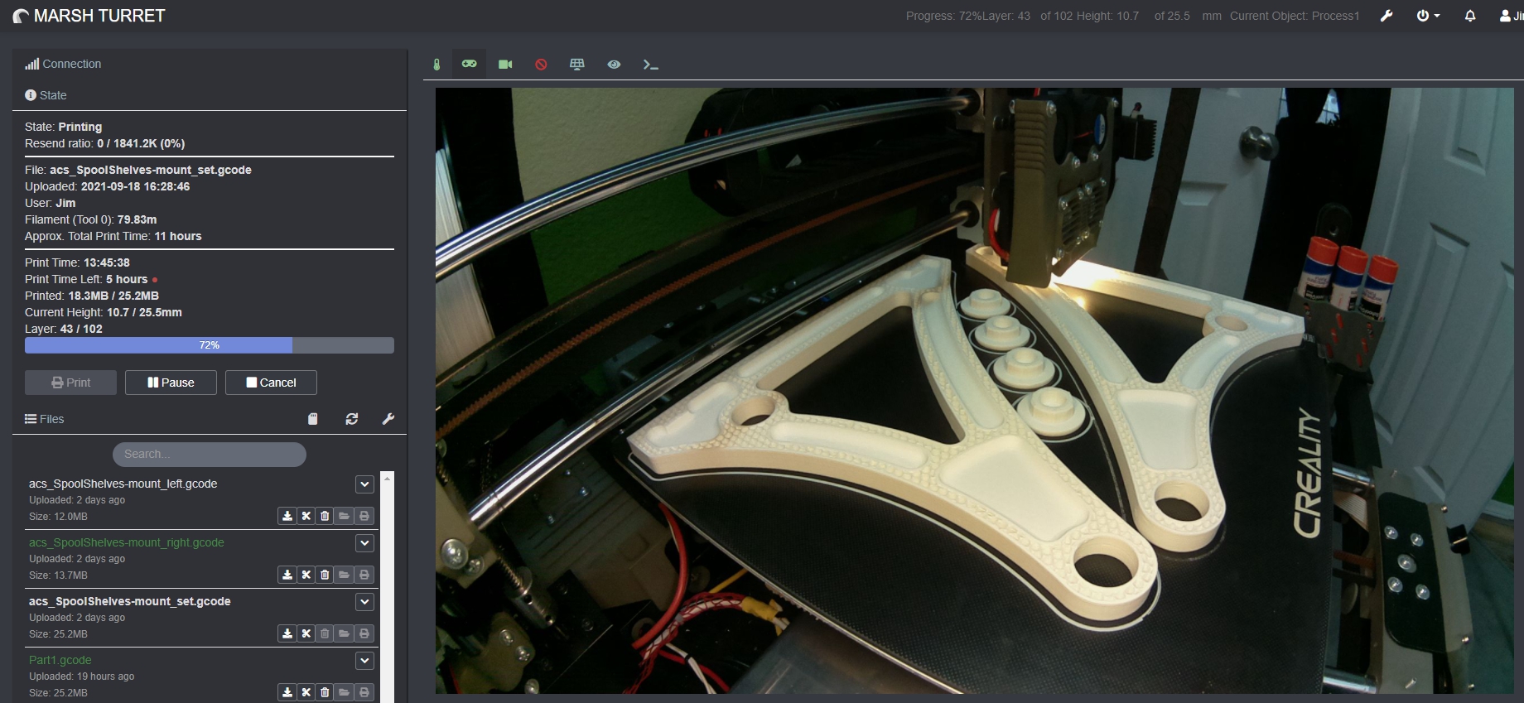
Task: Pause the current print job
Action: [171, 383]
